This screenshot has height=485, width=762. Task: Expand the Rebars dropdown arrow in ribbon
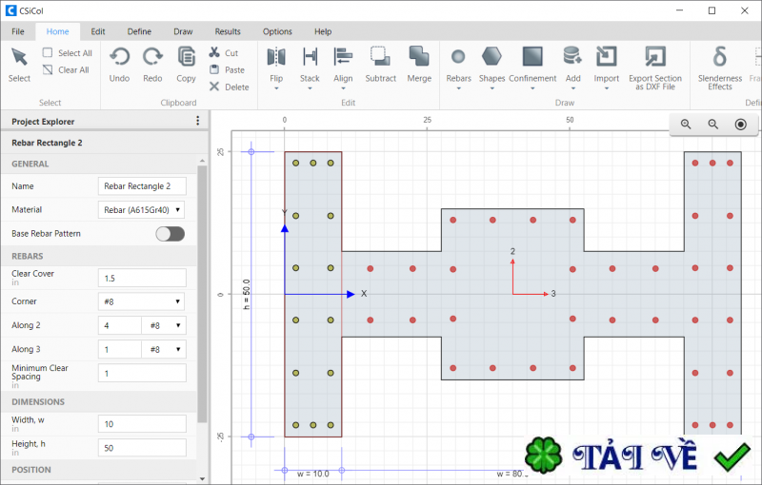click(458, 89)
